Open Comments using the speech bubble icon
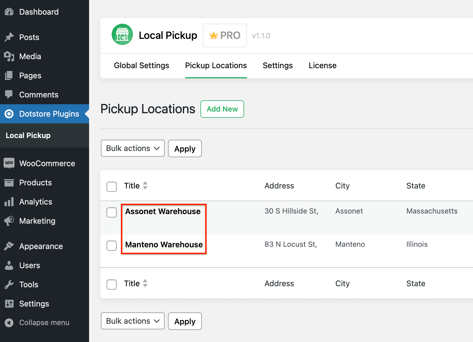This screenshot has width=473, height=342. coord(9,94)
